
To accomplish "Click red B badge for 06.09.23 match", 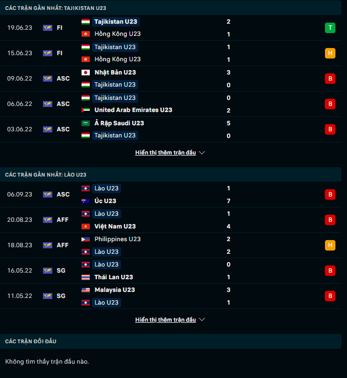I will pyautogui.click(x=330, y=194).
